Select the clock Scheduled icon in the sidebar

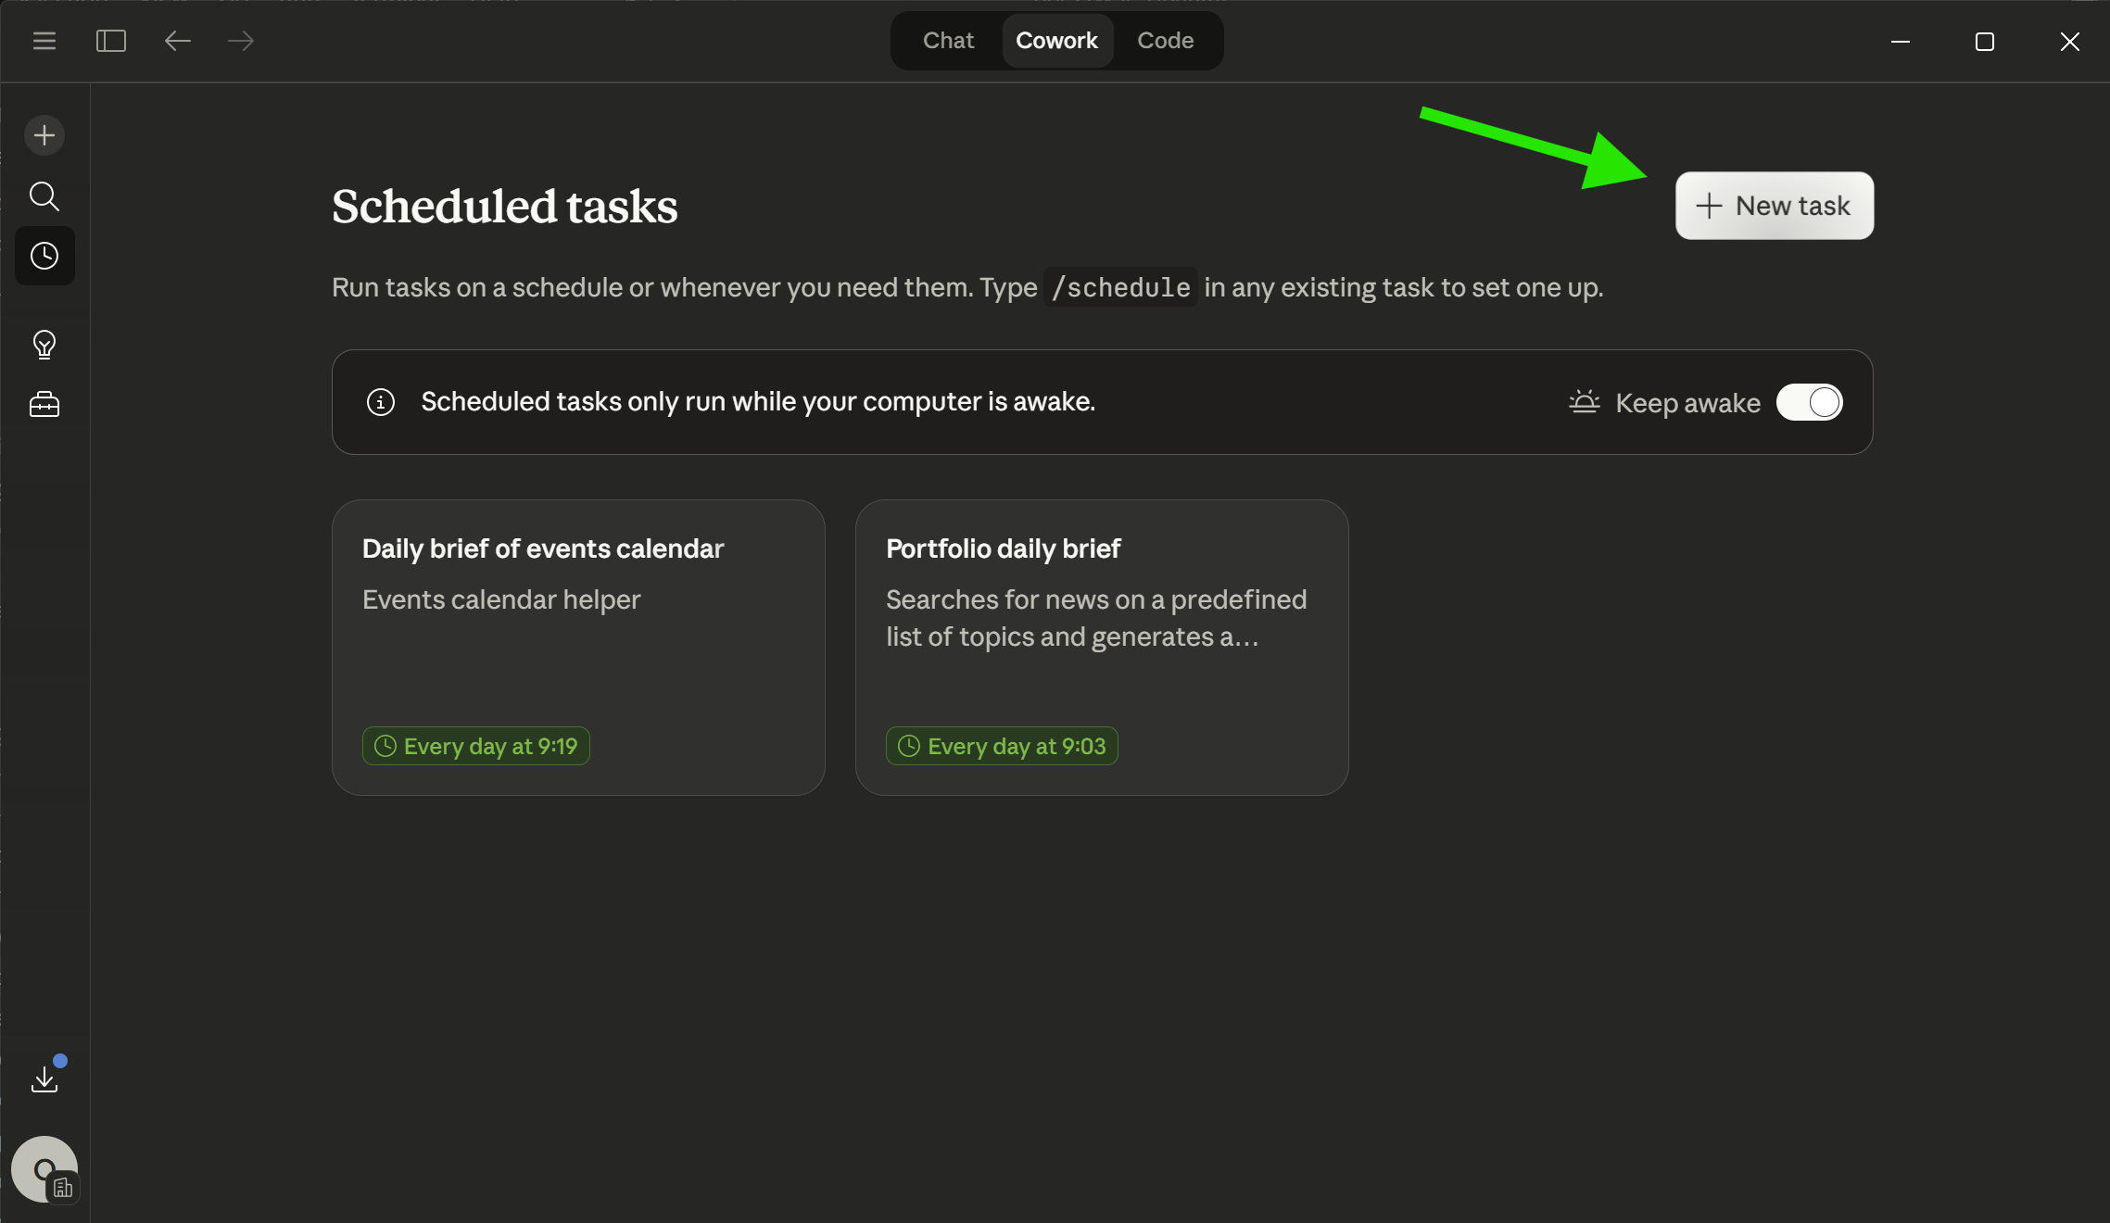[x=44, y=256]
